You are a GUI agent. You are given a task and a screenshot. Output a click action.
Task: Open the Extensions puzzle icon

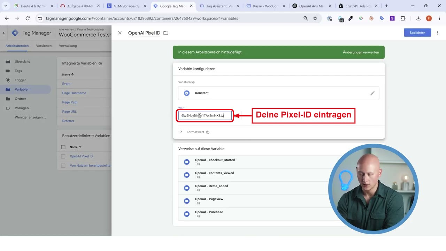click(403, 18)
